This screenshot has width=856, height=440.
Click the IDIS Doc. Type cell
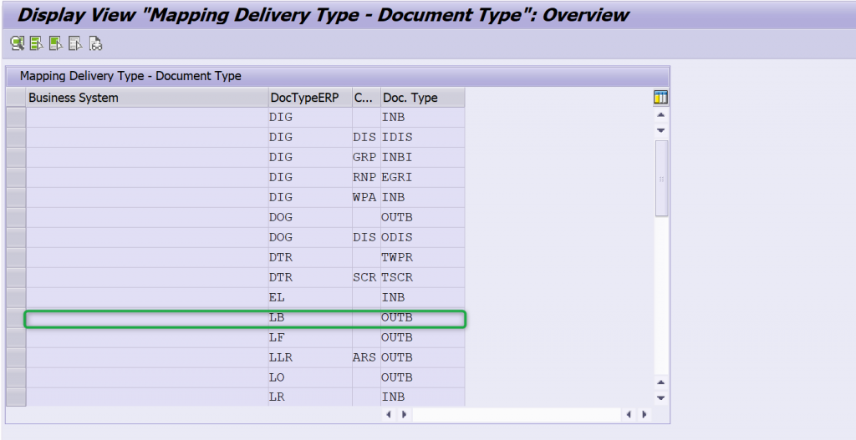coord(422,138)
